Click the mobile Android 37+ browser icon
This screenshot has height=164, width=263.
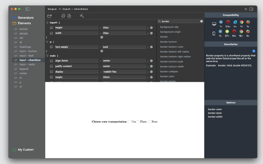(x=227, y=31)
